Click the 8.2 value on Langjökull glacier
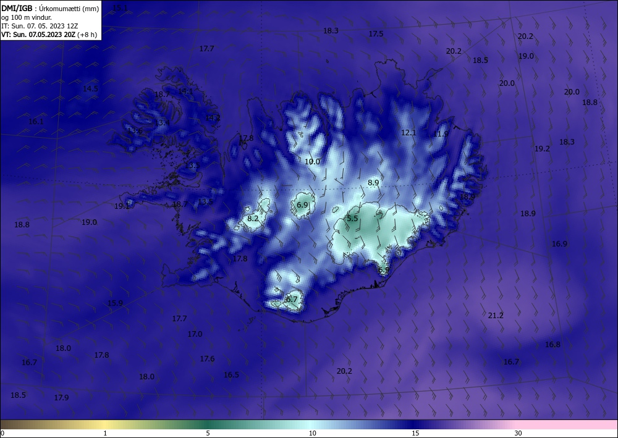Screen dimensions: 618x438 pos(253,218)
